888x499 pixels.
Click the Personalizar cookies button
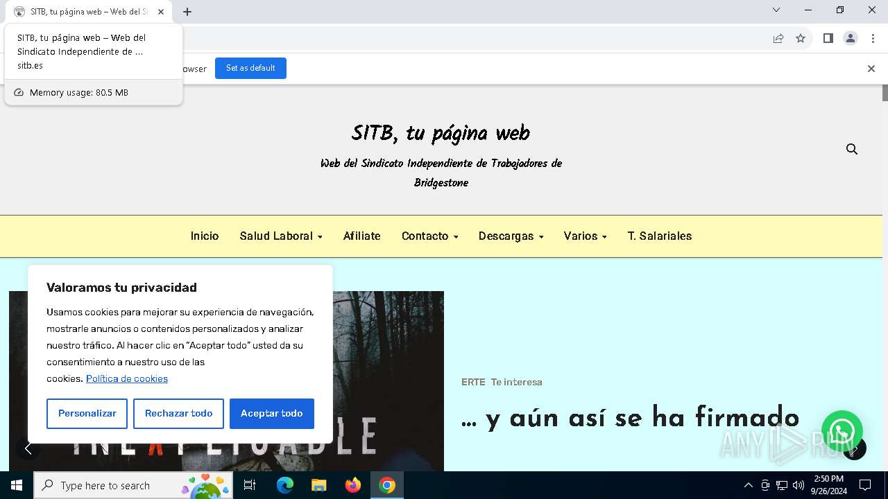pyautogui.click(x=87, y=414)
